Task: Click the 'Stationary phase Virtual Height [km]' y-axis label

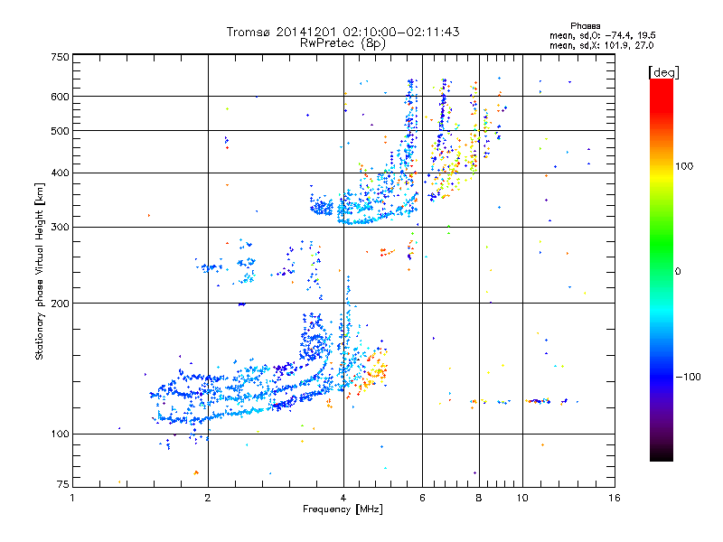Action: [40, 272]
